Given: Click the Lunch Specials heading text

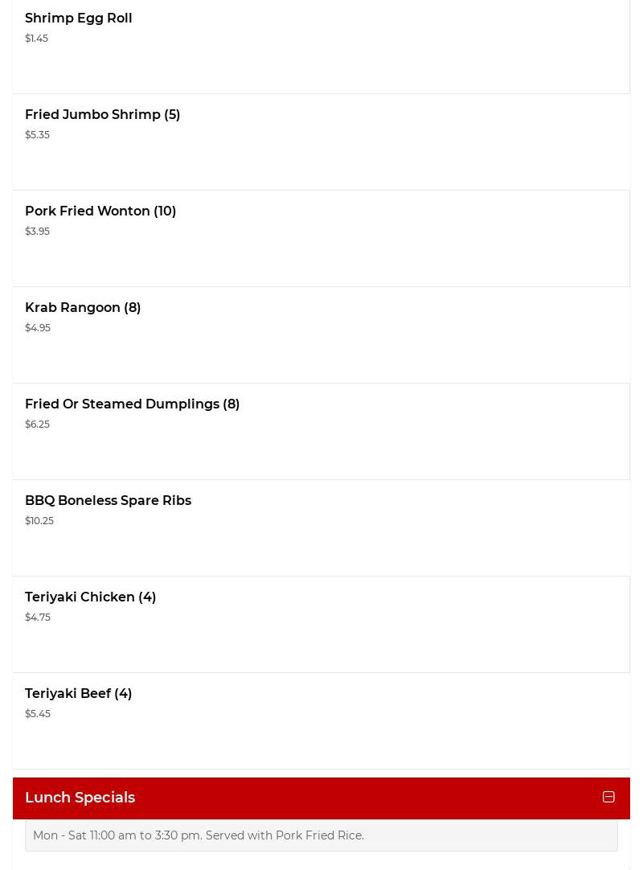Looking at the screenshot, I should 80,798.
